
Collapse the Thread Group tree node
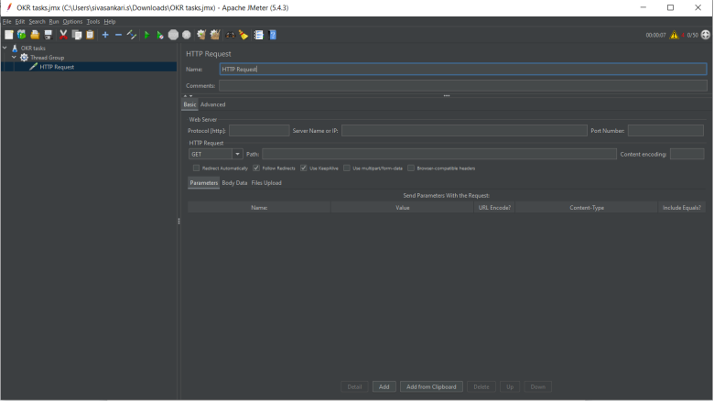[x=14, y=58]
